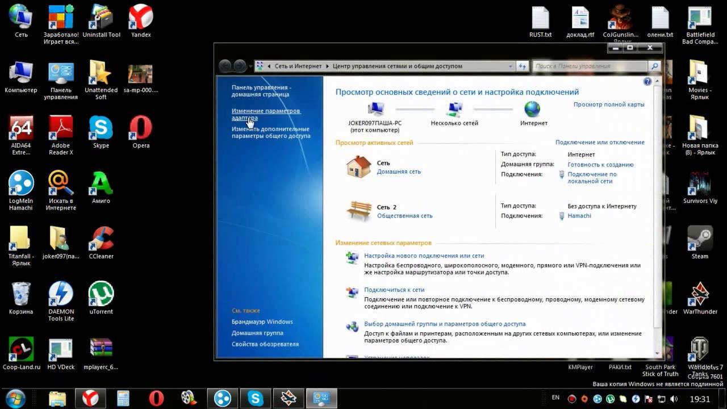The width and height of the screenshot is (727, 409).
Task: Click Сеть и Интернет breadcrumb
Action: tap(298, 66)
